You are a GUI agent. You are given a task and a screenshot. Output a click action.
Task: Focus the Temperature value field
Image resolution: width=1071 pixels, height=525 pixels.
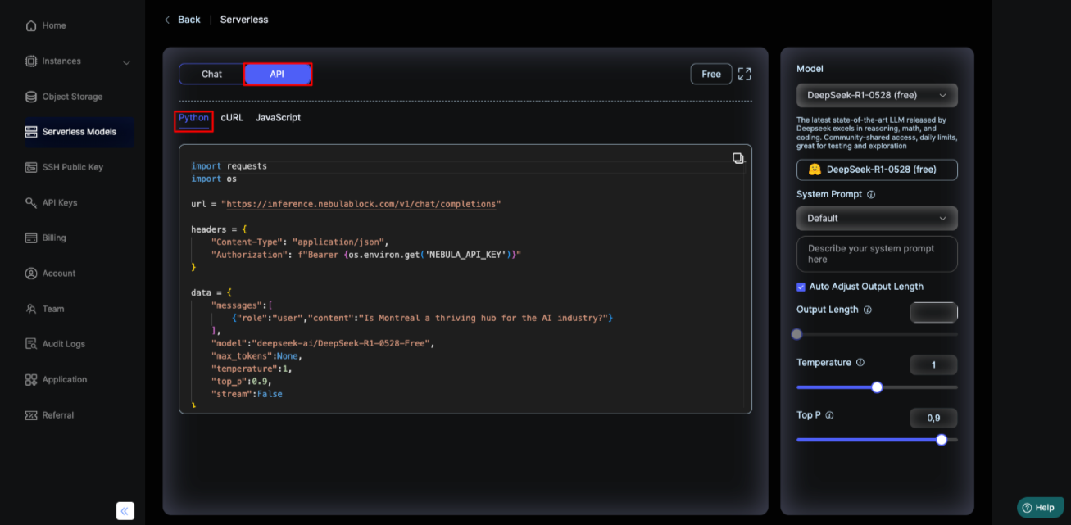coord(933,365)
